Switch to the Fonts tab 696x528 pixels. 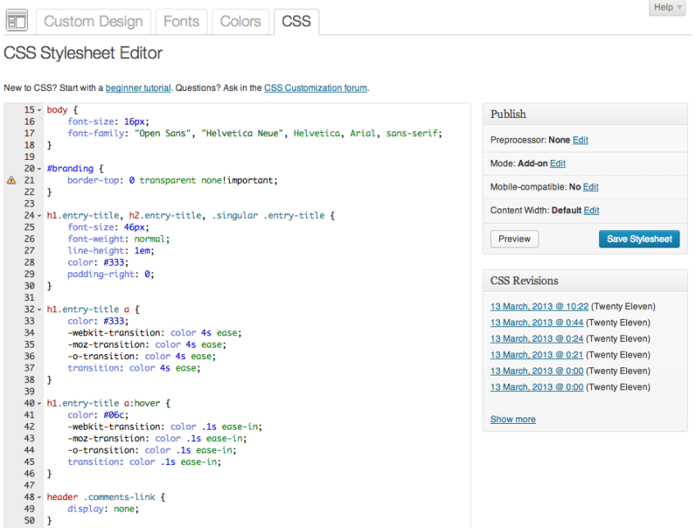pos(181,21)
